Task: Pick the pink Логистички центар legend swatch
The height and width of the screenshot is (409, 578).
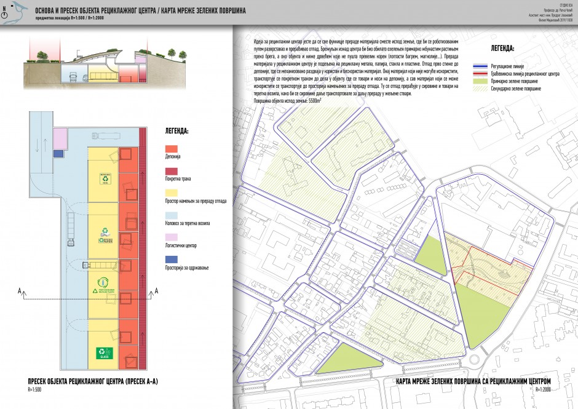Action: click(x=172, y=237)
